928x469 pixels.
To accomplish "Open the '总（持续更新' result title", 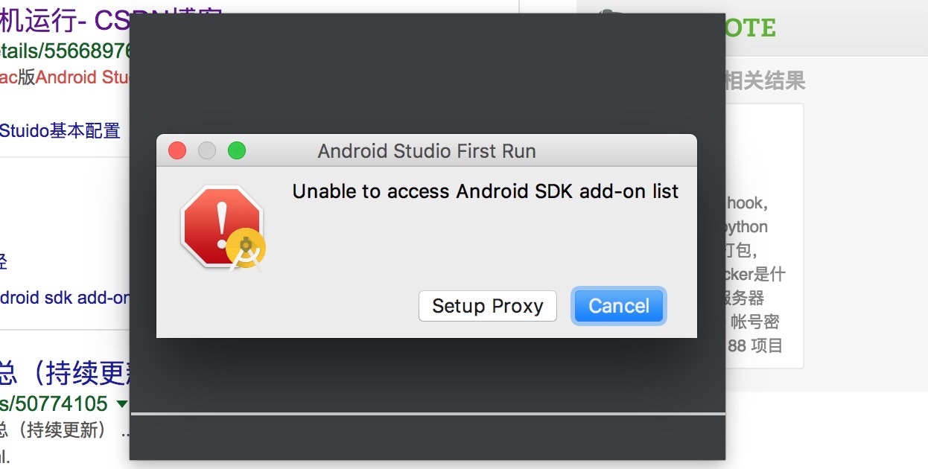I will coord(64,370).
